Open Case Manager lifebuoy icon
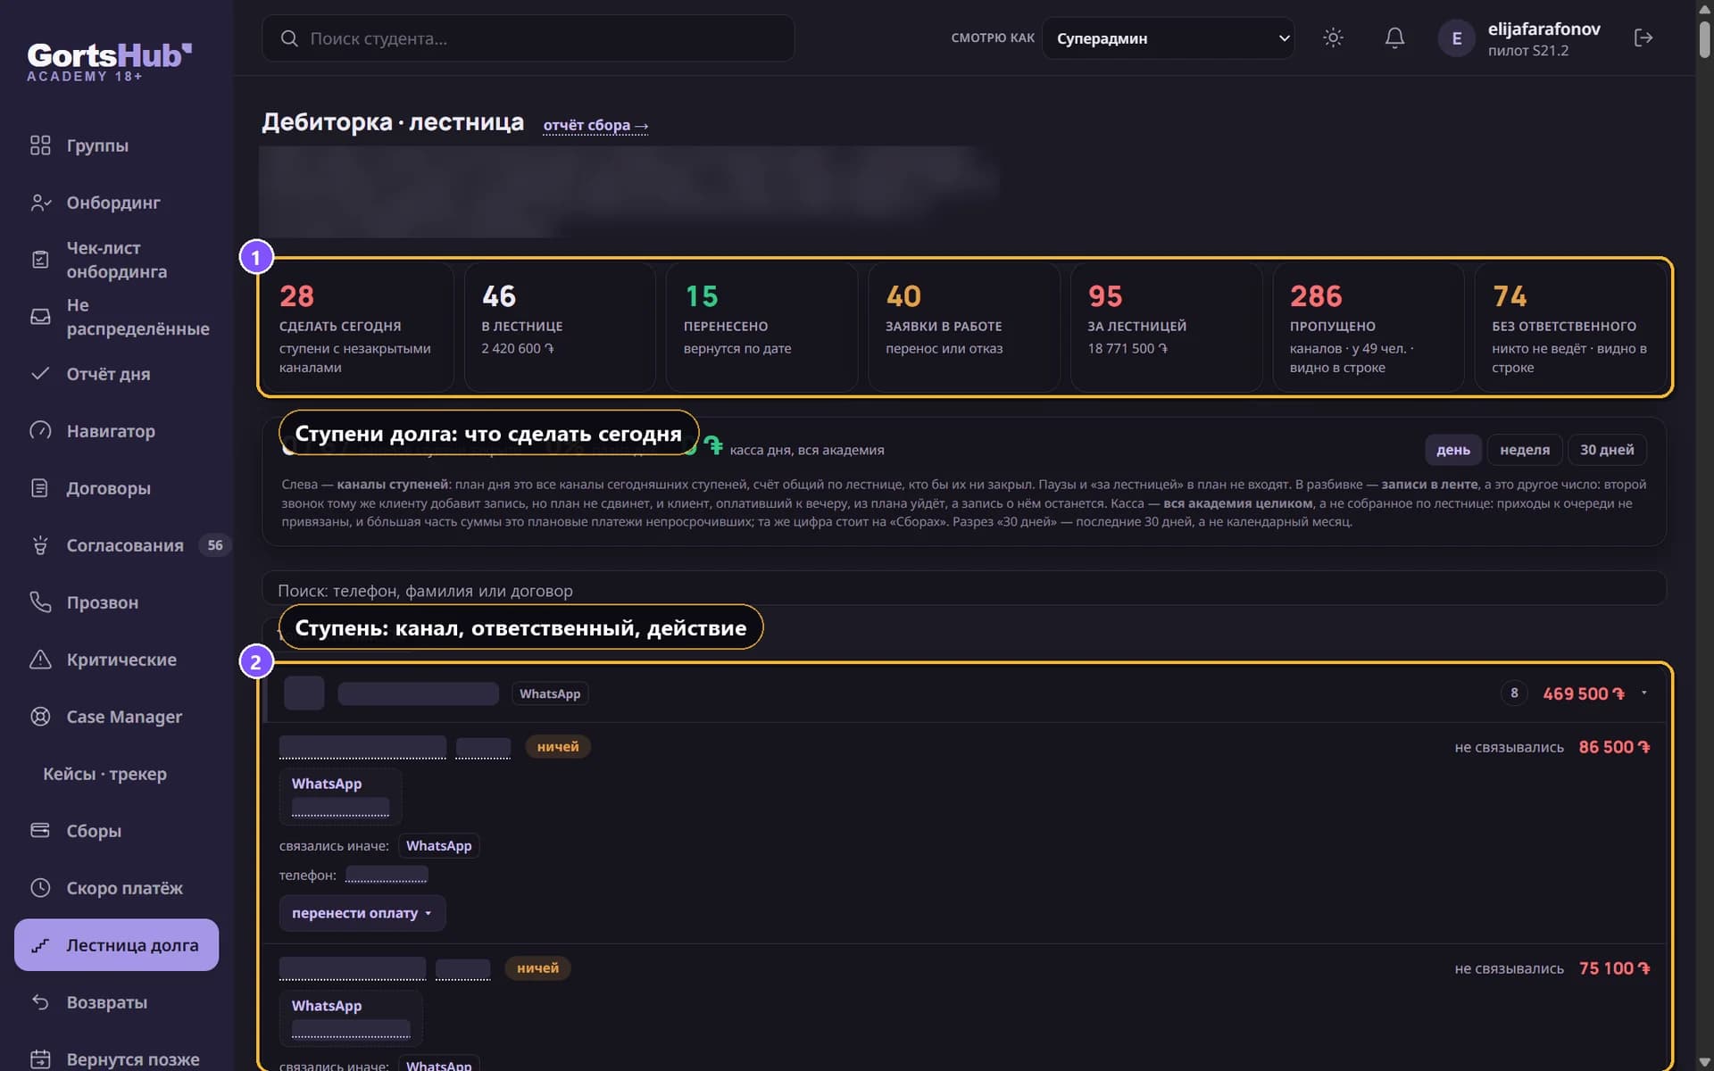1714x1071 pixels. (x=40, y=717)
